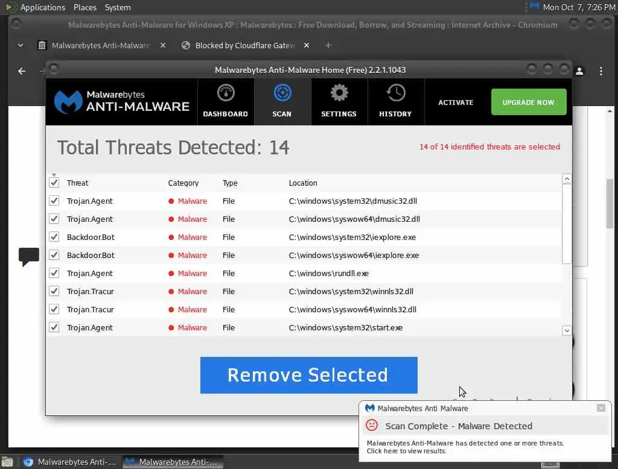Click the sad face notification icon
The image size is (618, 469).
tap(372, 425)
